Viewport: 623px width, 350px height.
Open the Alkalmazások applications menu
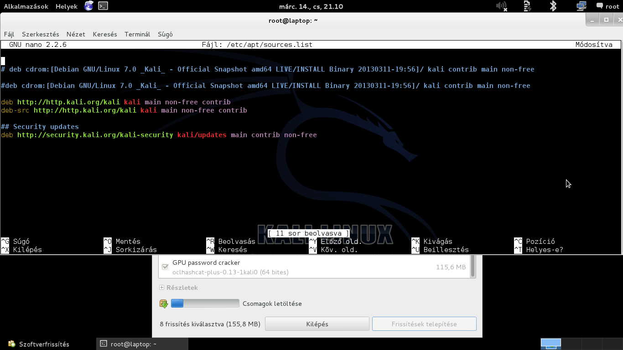point(26,6)
